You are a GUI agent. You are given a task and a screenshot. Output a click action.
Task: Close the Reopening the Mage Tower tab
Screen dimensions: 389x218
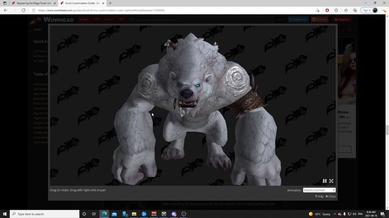click(x=55, y=3)
